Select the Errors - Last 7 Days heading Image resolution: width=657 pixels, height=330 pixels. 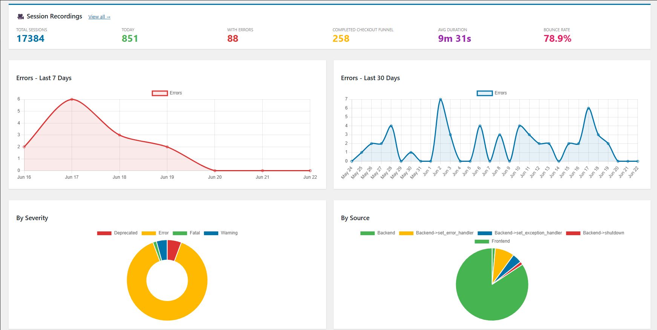(44, 78)
